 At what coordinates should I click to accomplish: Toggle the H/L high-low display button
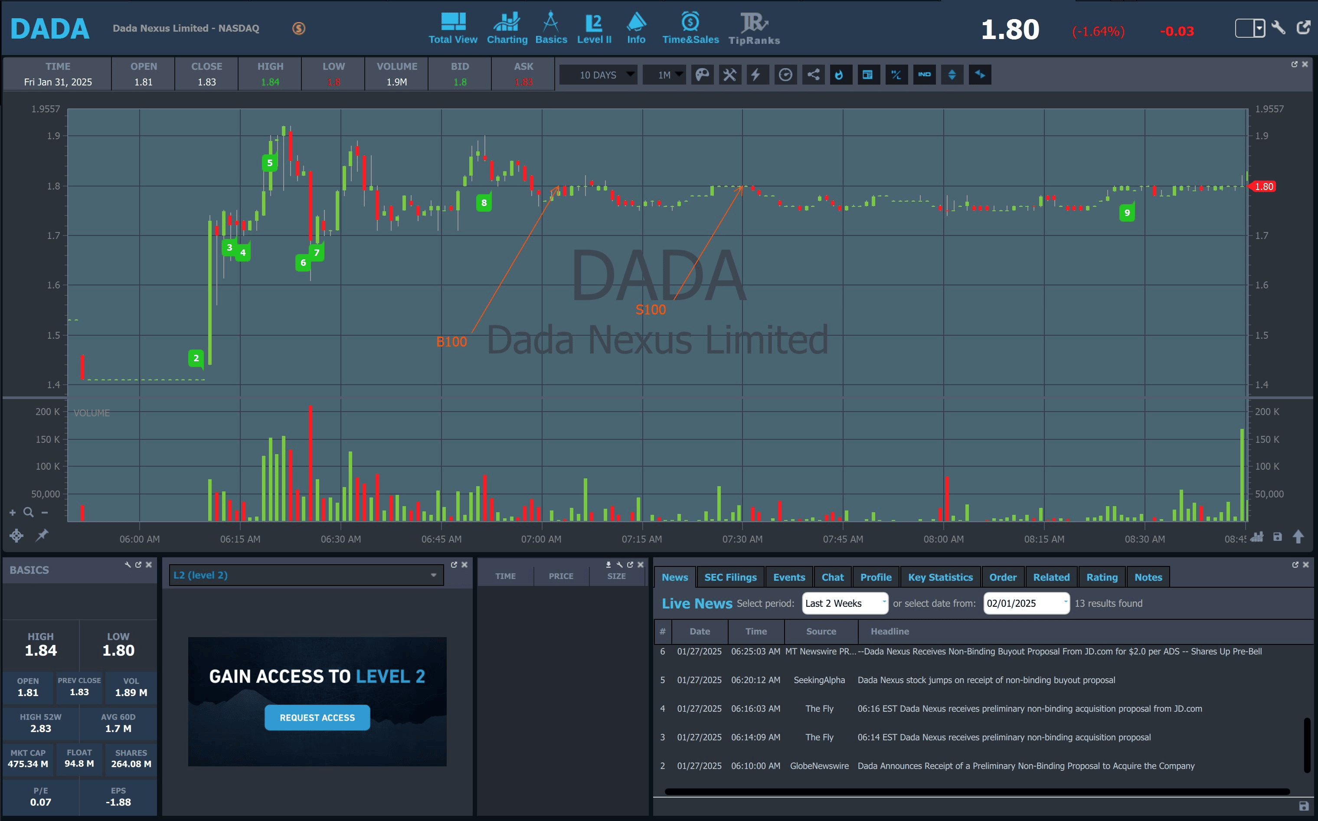click(896, 75)
